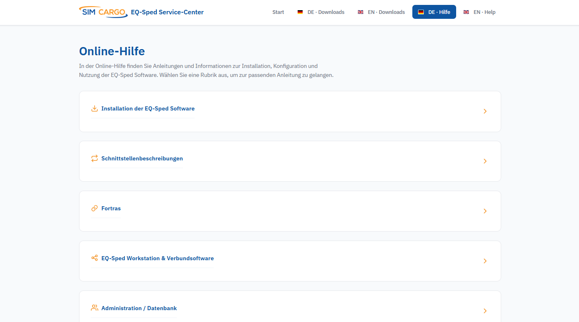
Task: Click the British flag next to EN · Help
Action: tap(466, 12)
